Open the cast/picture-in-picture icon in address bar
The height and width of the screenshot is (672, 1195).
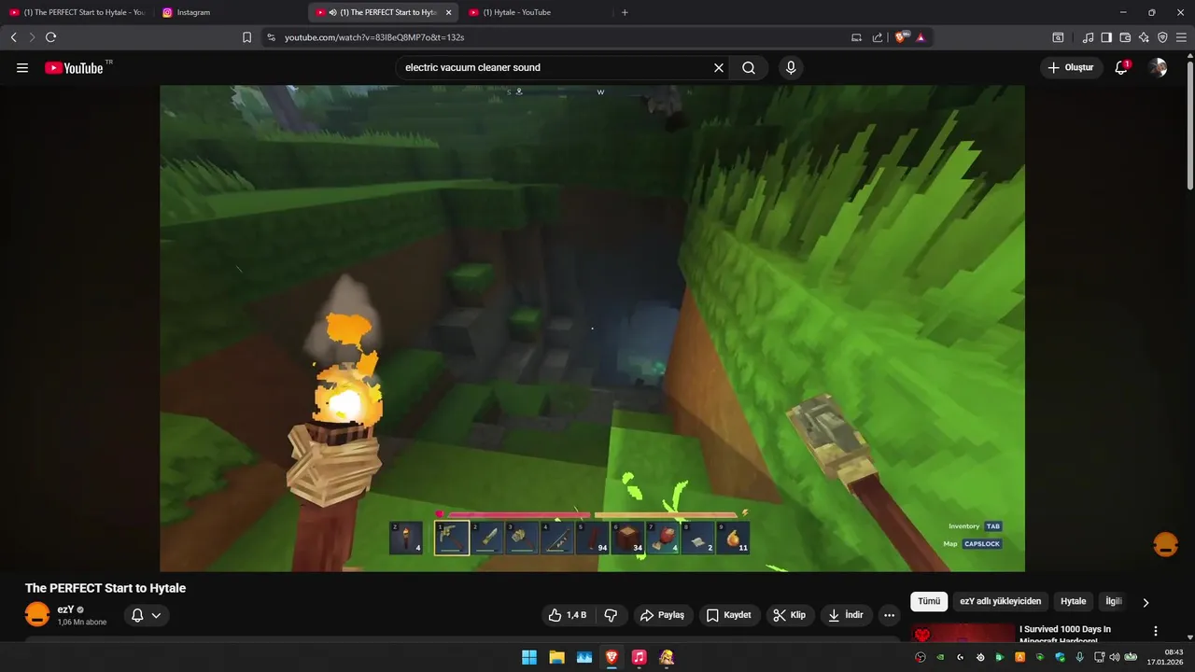pos(857,37)
